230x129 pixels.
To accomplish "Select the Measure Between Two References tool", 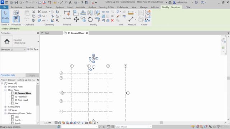I will 131,13.
